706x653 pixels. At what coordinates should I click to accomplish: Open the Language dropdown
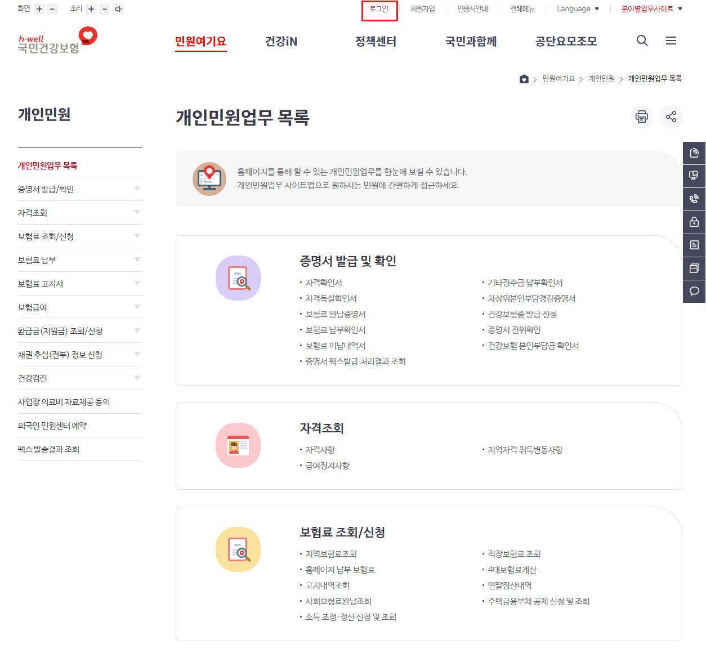578,9
